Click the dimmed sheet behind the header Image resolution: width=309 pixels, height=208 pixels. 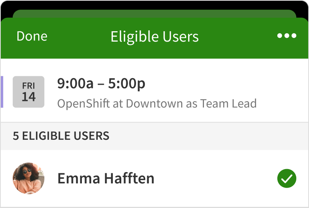coord(154,13)
